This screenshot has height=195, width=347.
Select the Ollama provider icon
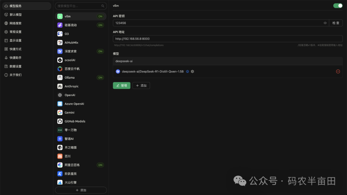[x=60, y=78]
